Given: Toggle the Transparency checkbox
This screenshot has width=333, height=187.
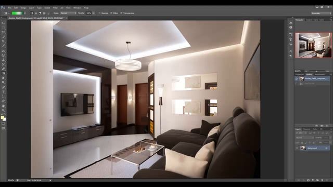Looking at the screenshot, I should tap(121, 13).
